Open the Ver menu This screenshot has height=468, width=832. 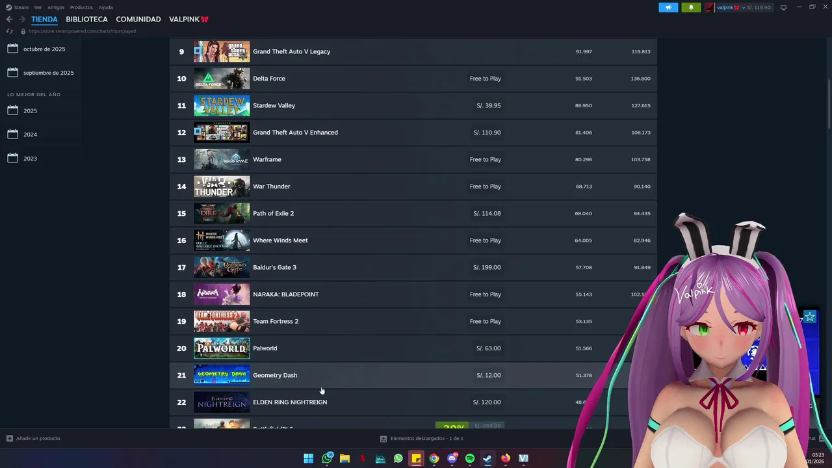click(x=38, y=7)
